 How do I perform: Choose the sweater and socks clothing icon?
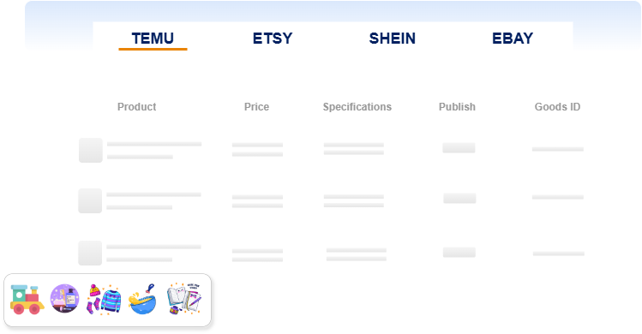pyautogui.click(x=104, y=300)
